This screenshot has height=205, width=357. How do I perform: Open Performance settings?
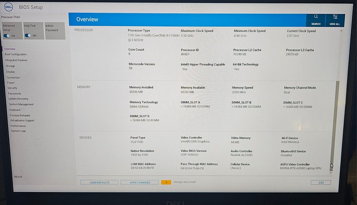coord(18,126)
